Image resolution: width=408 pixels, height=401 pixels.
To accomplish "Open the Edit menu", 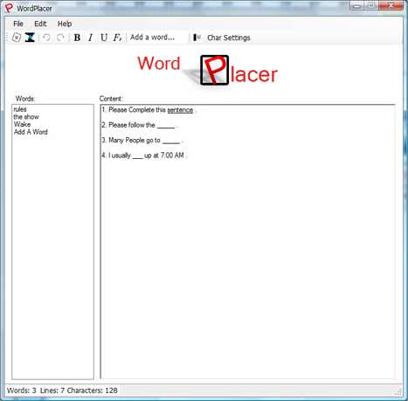I will pyautogui.click(x=40, y=24).
